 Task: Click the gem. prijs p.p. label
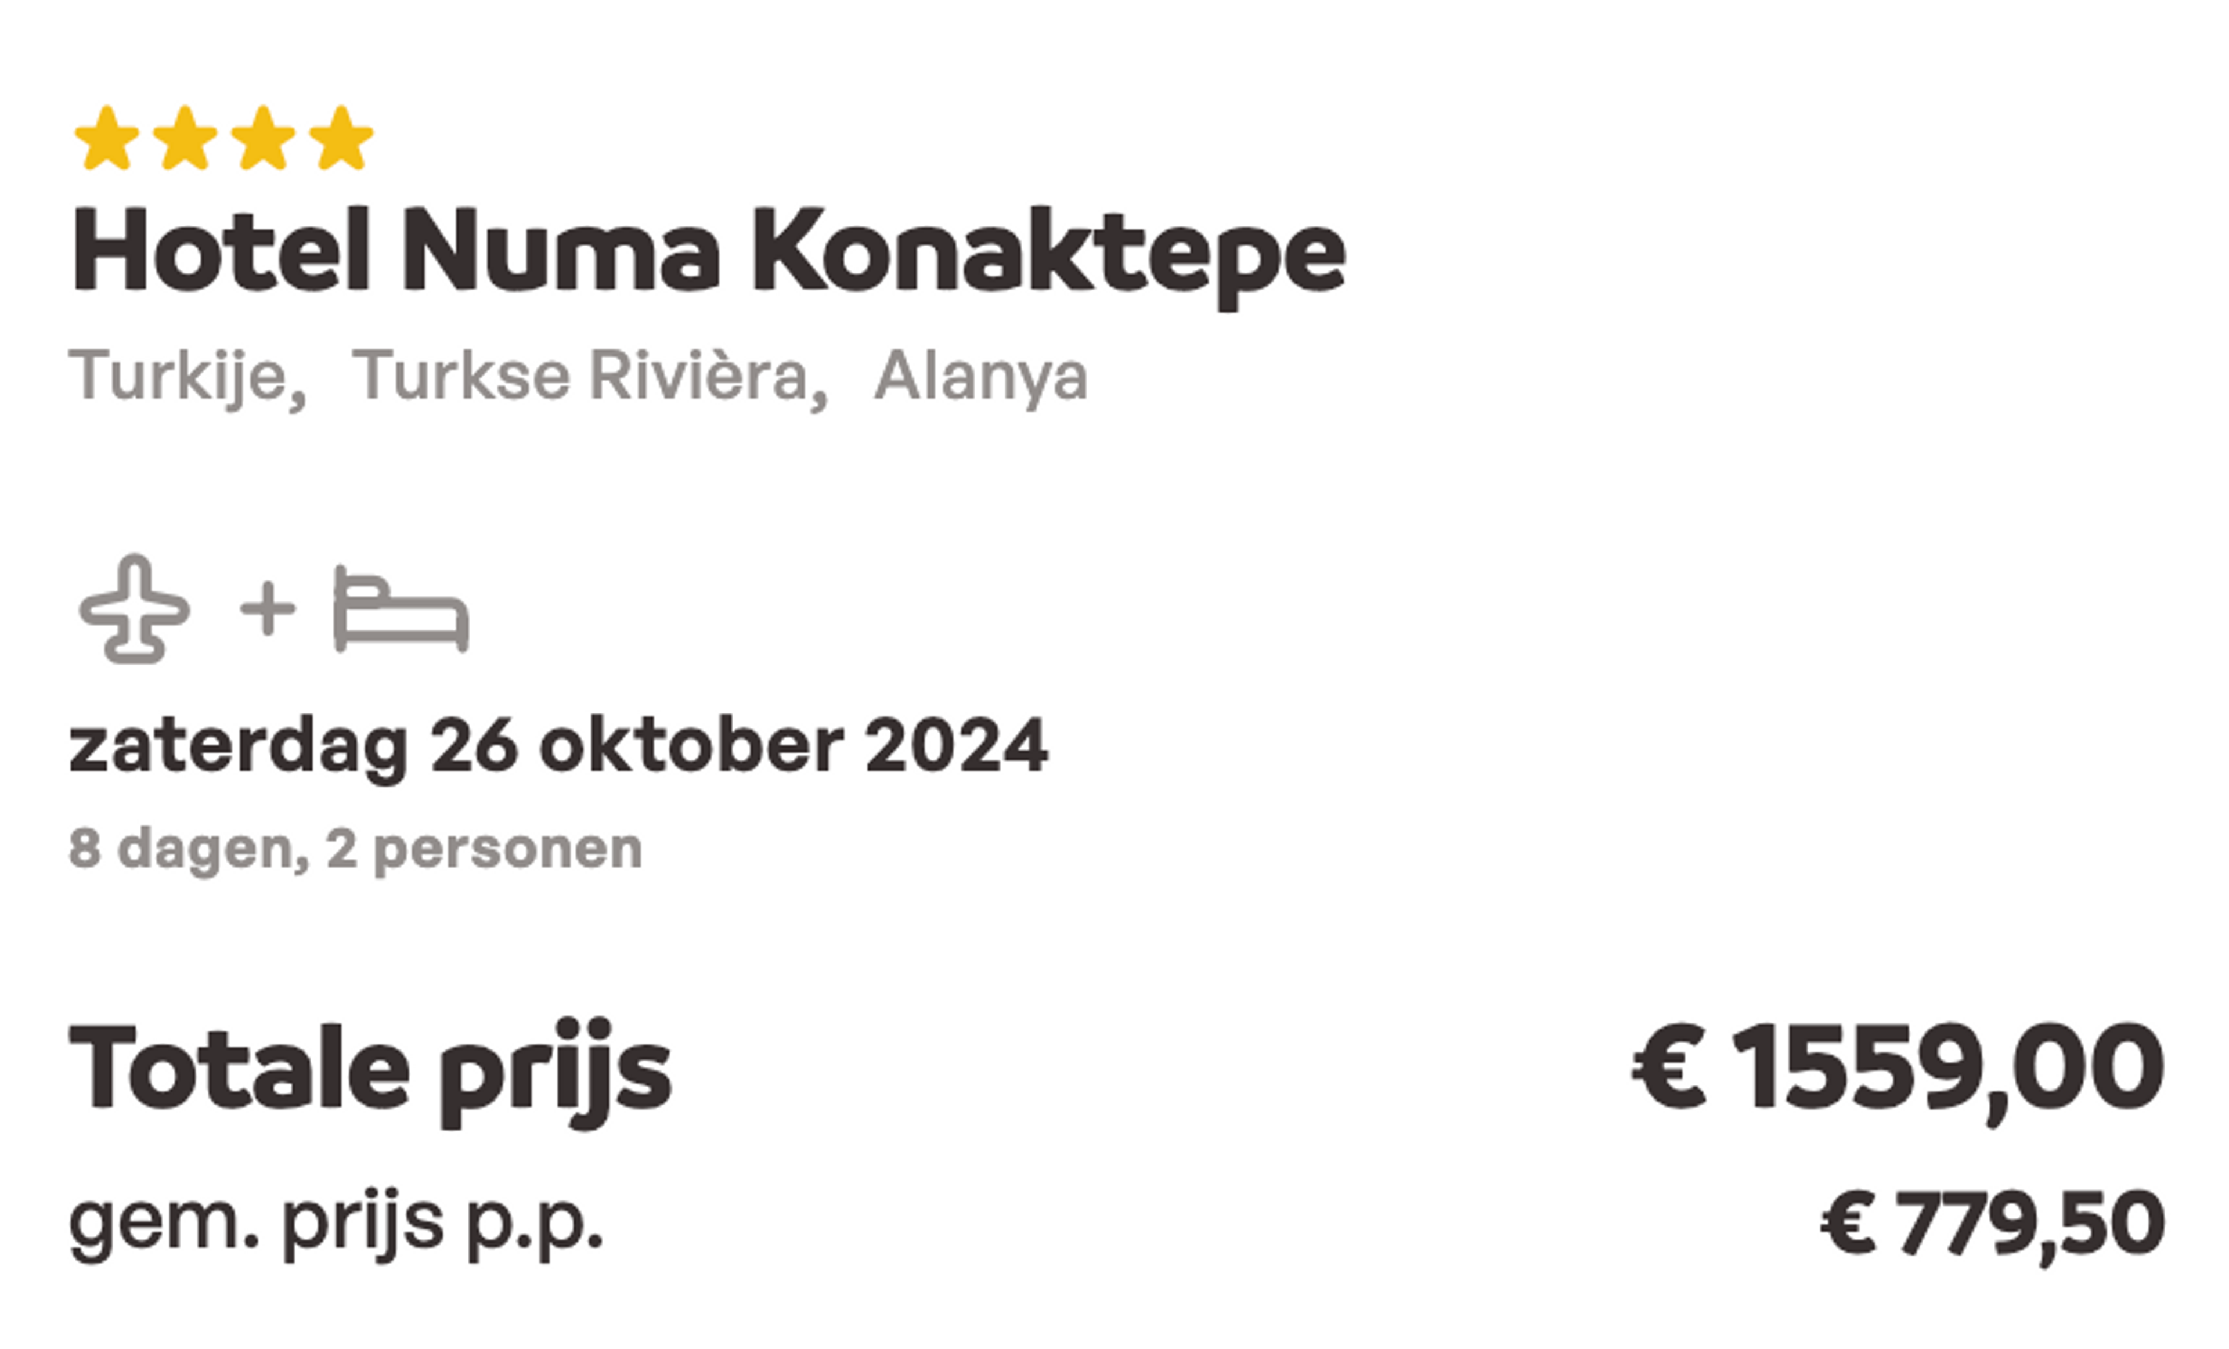(336, 1224)
